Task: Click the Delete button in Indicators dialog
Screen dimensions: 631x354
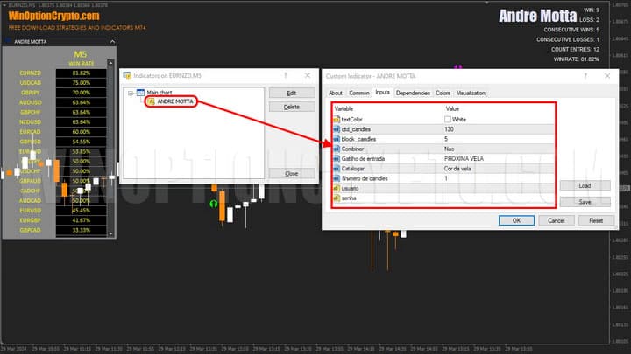Action: pos(292,107)
